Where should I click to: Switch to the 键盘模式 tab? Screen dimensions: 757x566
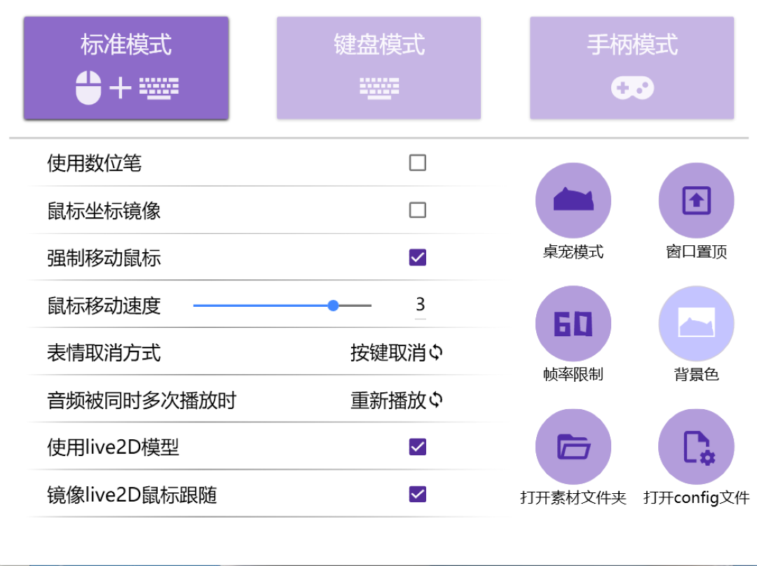(378, 67)
